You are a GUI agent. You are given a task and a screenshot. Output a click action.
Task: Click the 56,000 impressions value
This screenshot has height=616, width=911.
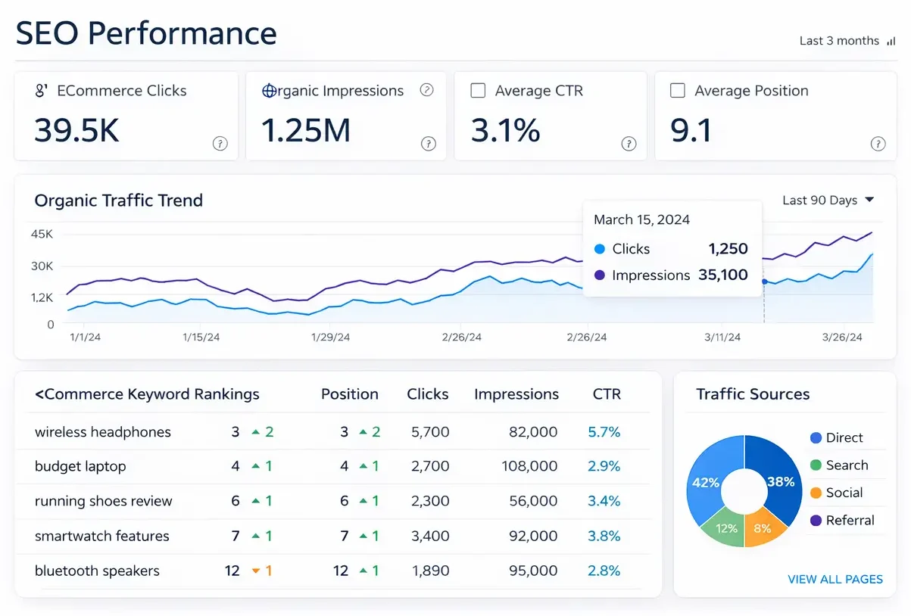pos(533,501)
